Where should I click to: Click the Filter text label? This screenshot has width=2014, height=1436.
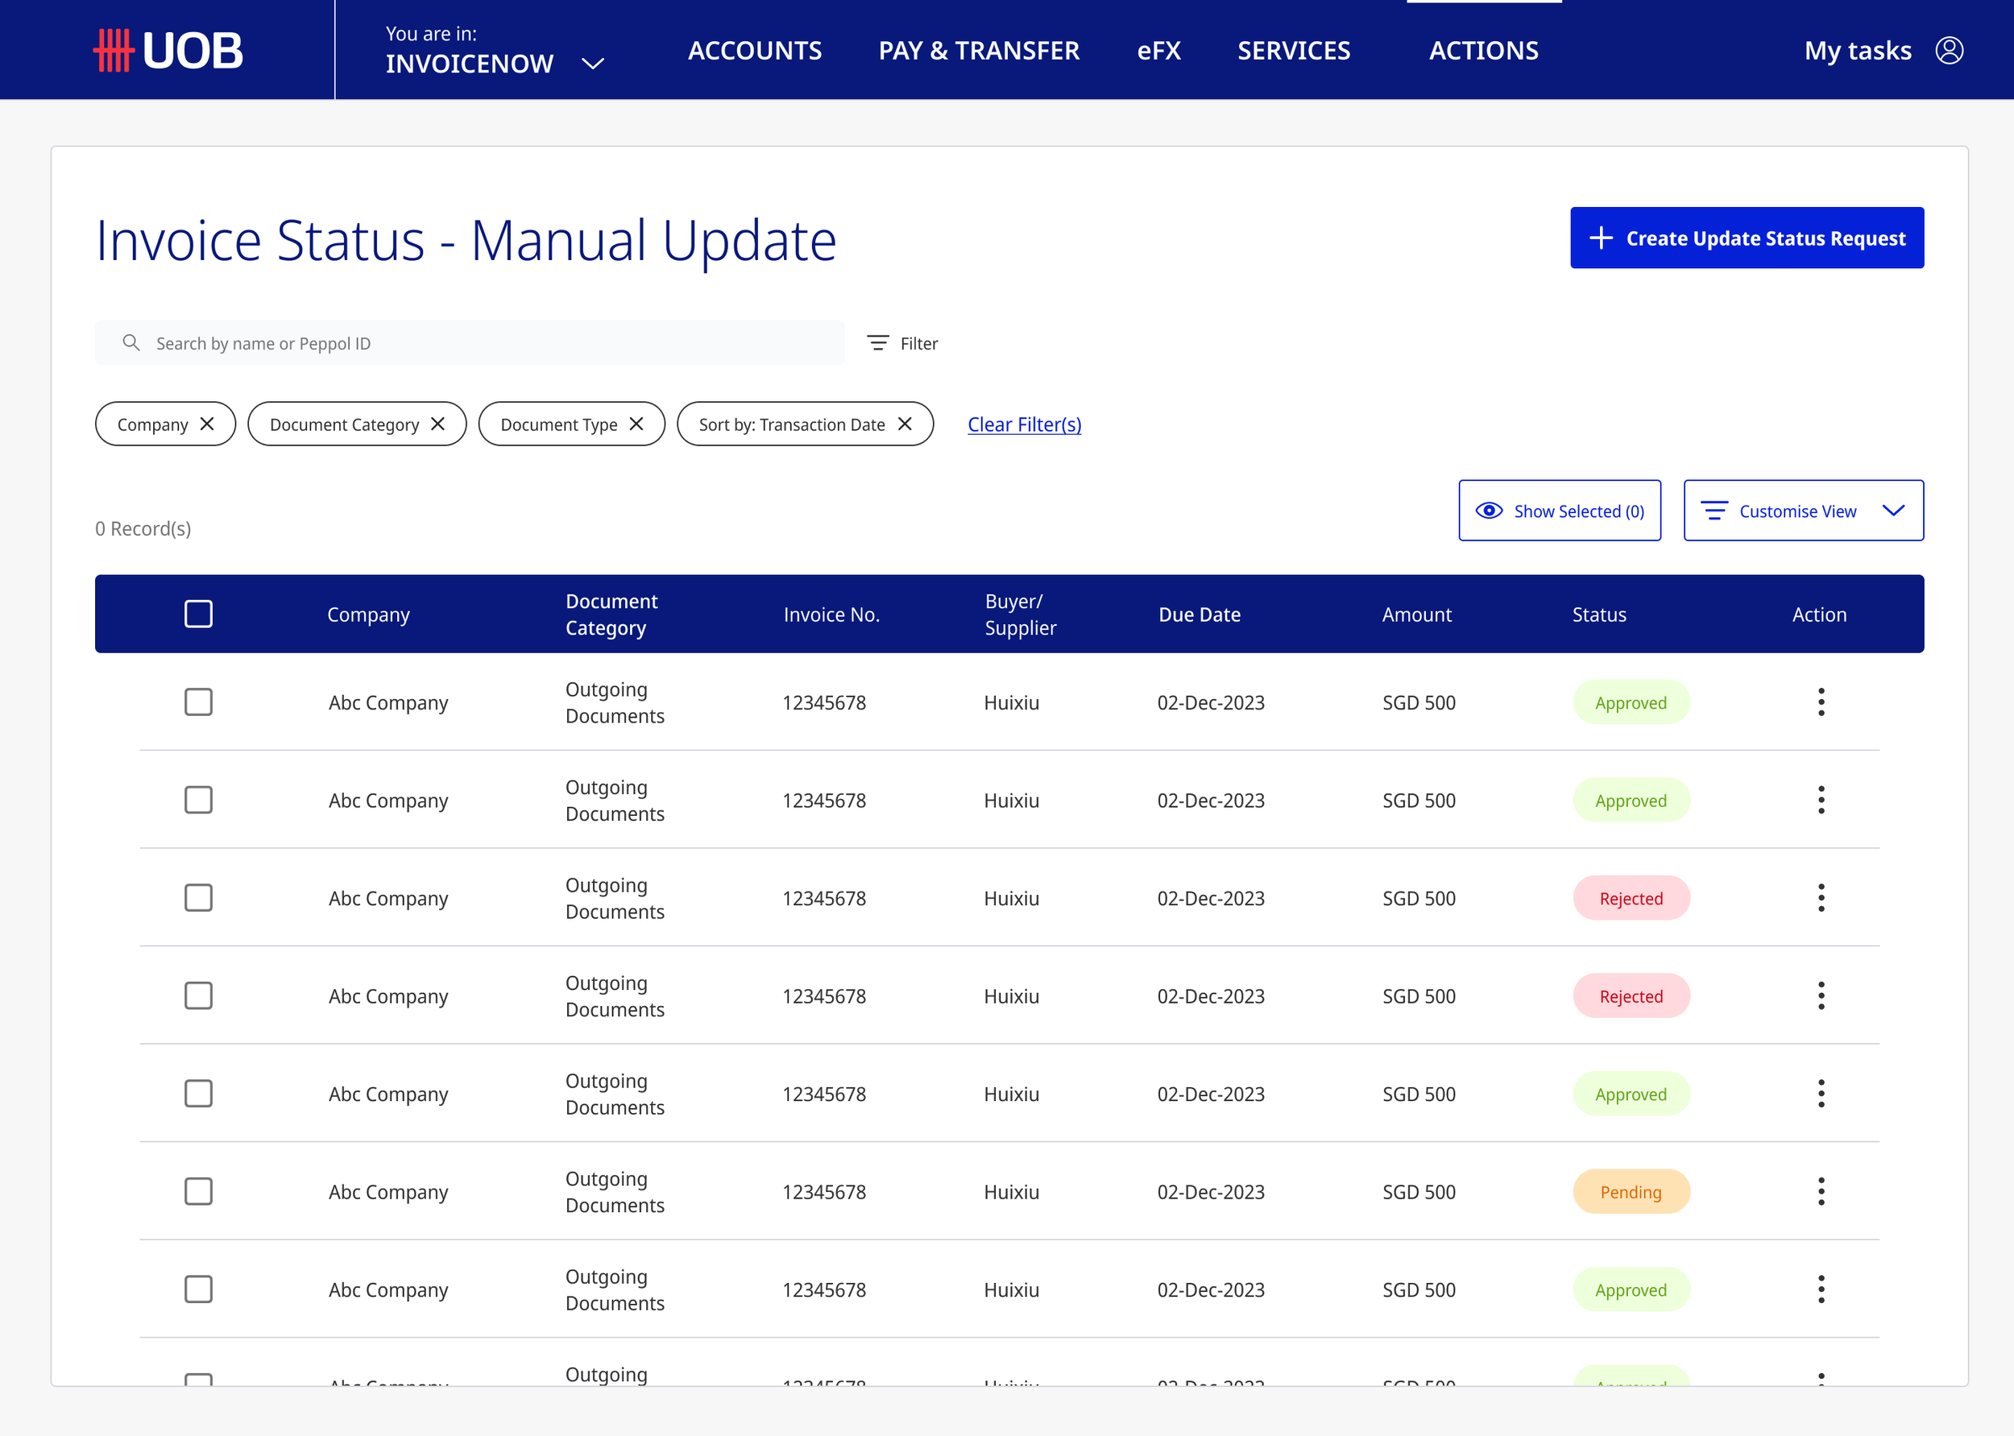click(919, 343)
